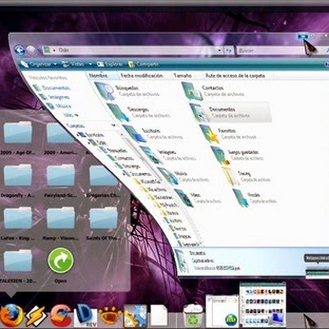Open the 'Saints Of The...' stack folder

(103, 218)
